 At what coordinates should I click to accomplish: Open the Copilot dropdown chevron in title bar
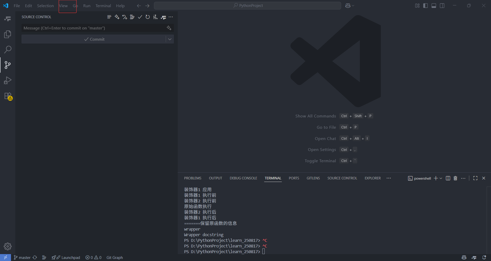(353, 6)
